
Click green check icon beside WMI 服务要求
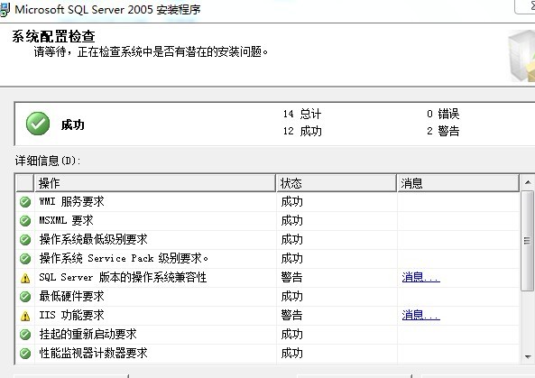[25, 202]
